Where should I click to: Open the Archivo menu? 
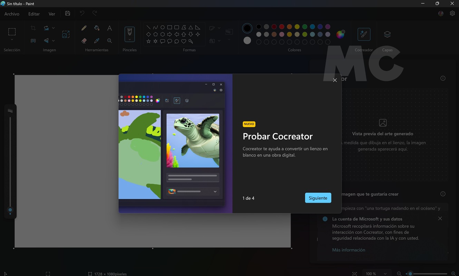tap(12, 14)
